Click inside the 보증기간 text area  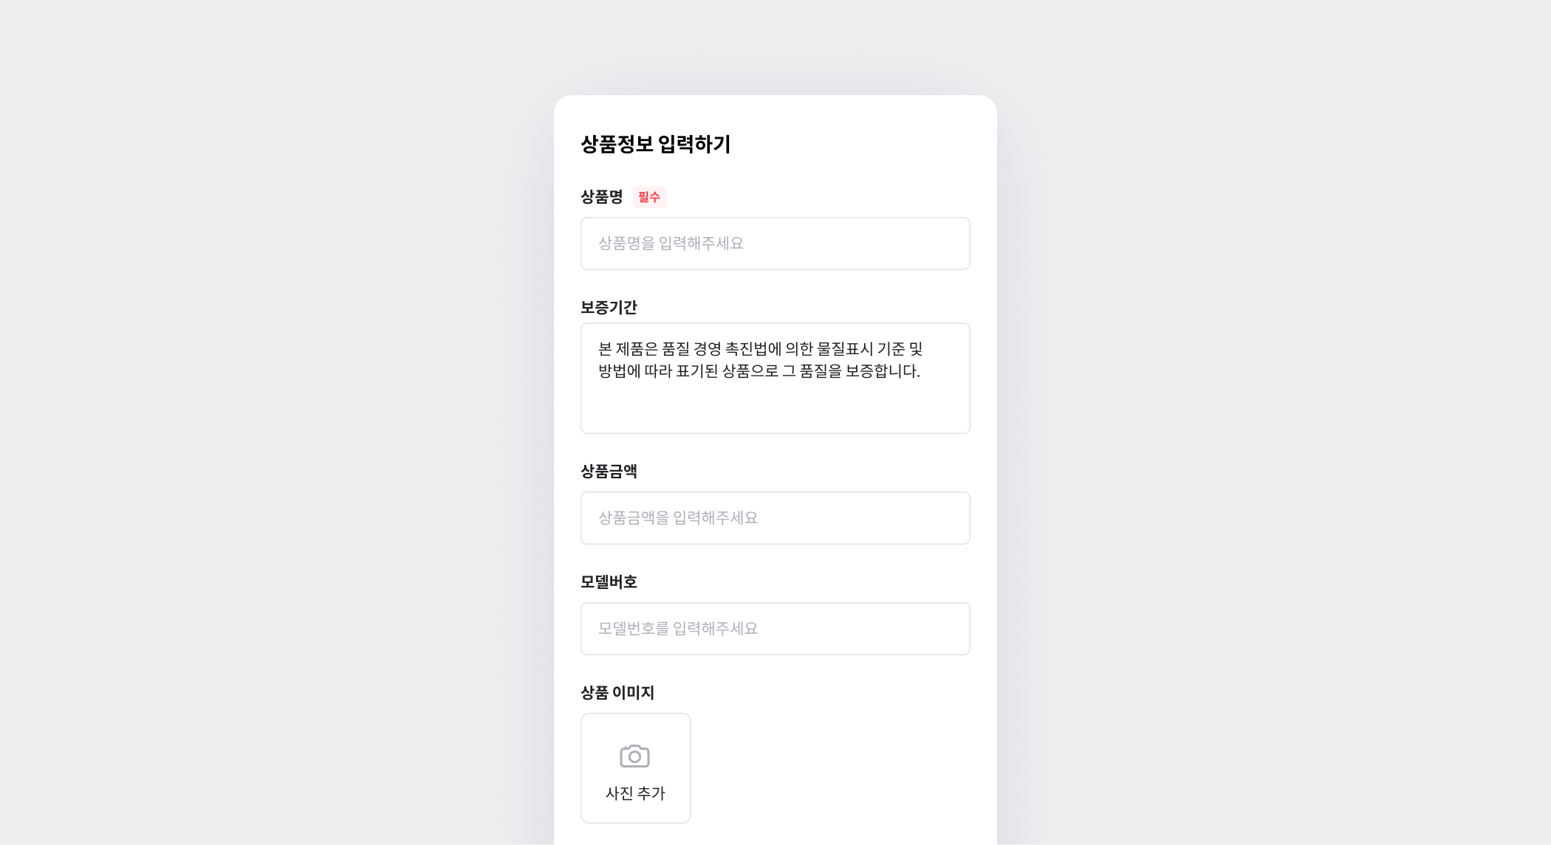[x=775, y=378]
